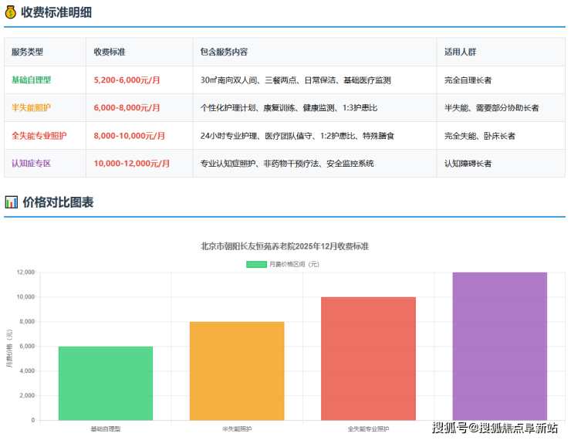Click the 收费标准 column header
The height and width of the screenshot is (440, 571).
(110, 52)
